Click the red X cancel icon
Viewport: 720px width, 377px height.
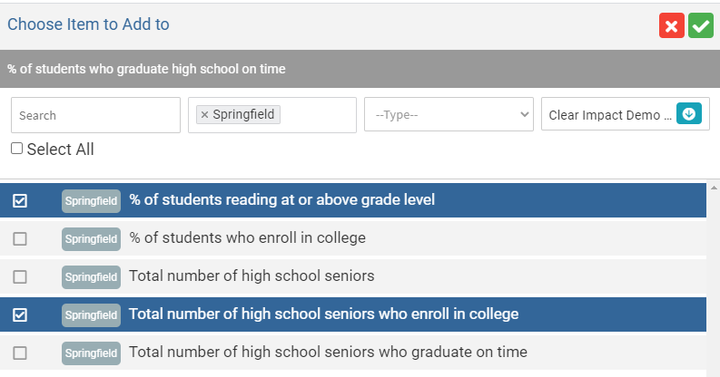click(x=672, y=25)
